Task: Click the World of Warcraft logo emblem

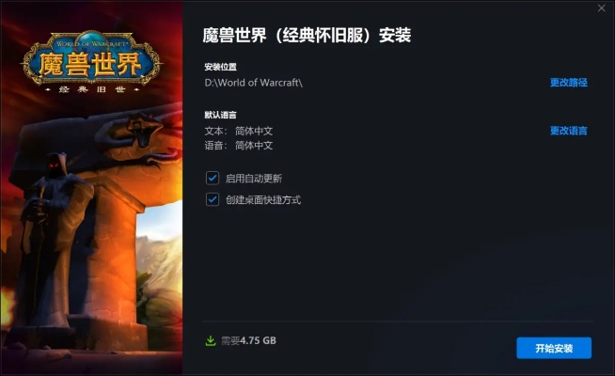Action: (x=91, y=58)
